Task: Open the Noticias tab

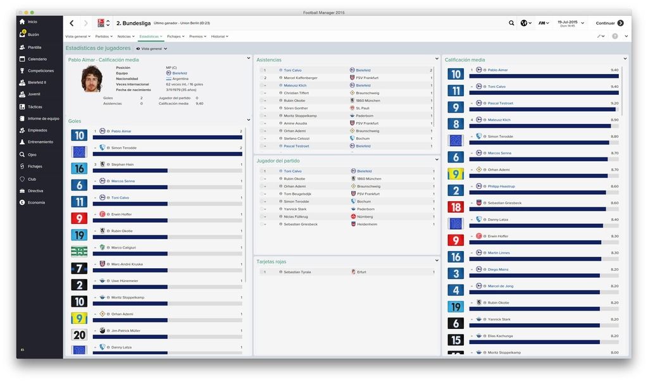Action: point(126,36)
